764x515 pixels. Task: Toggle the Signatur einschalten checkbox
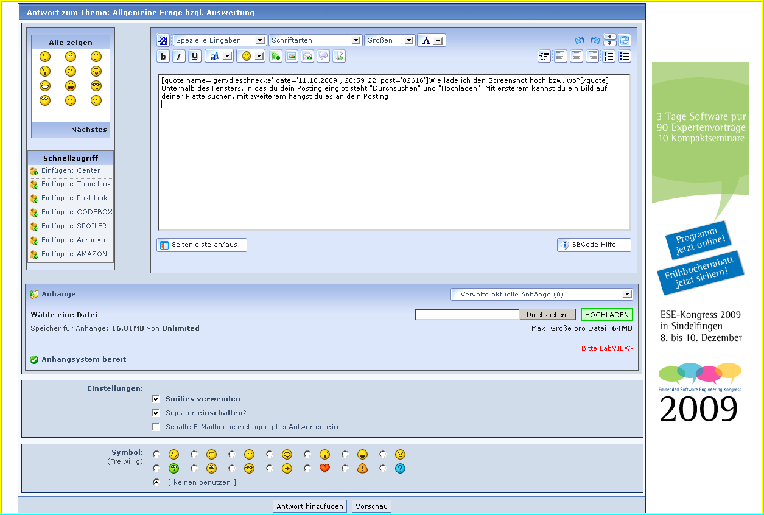click(156, 413)
